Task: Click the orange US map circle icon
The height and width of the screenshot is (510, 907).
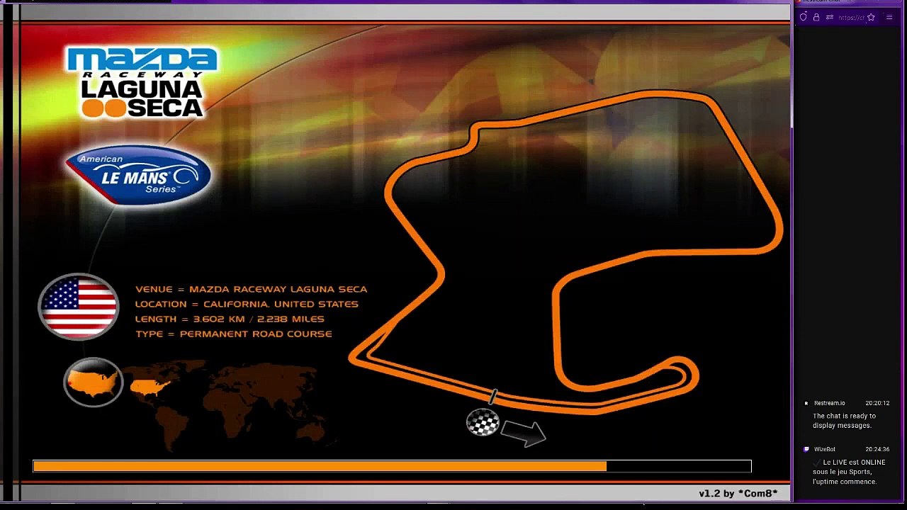Action: (94, 382)
